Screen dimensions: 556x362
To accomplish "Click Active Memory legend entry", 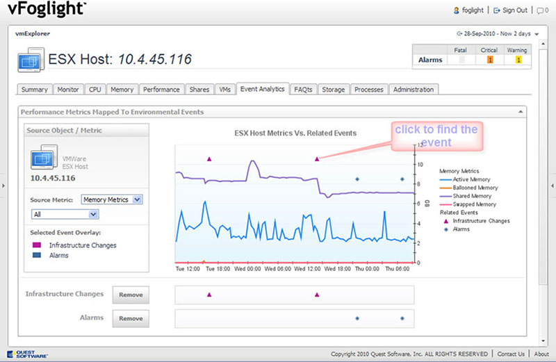I will click(465, 179).
